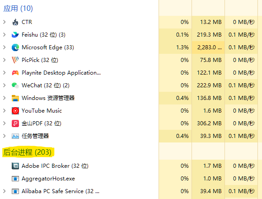Expand the WeChat process group

tap(5, 85)
